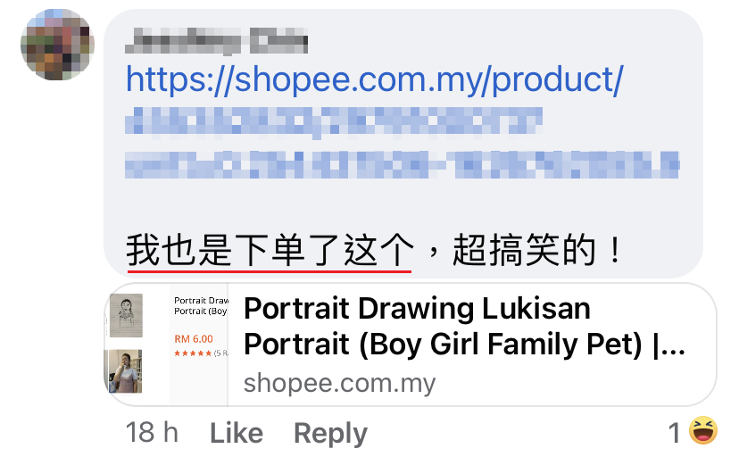Click the RM 6.00 price in preview
Screen dimensions: 739x457
point(194,339)
